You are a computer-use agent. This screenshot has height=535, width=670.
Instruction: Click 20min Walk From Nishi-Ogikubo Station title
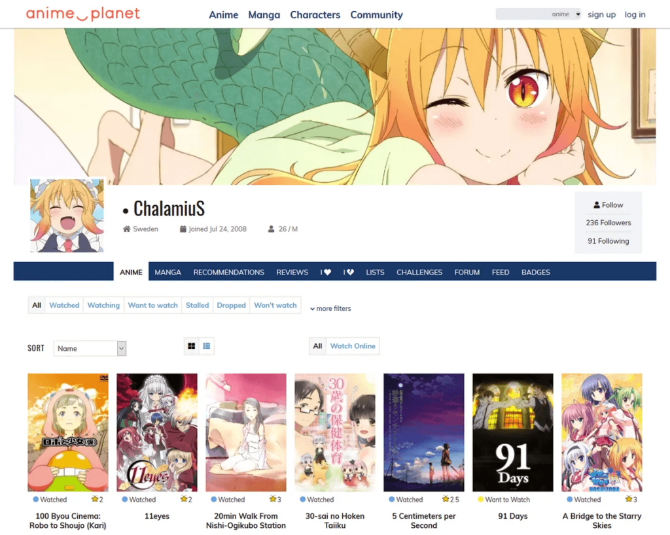point(246,521)
